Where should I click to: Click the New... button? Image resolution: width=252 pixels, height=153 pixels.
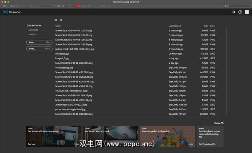coord(39,42)
